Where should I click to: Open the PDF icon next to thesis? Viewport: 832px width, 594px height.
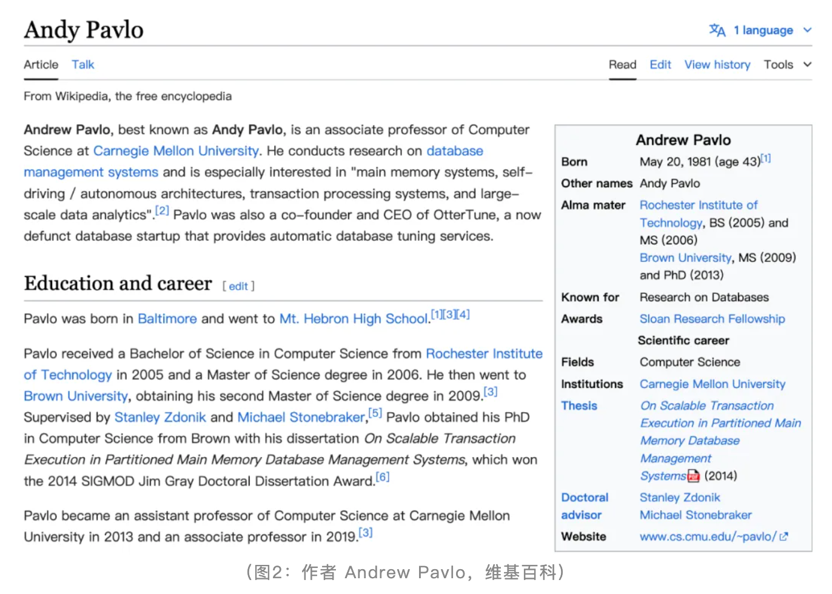[x=694, y=476]
